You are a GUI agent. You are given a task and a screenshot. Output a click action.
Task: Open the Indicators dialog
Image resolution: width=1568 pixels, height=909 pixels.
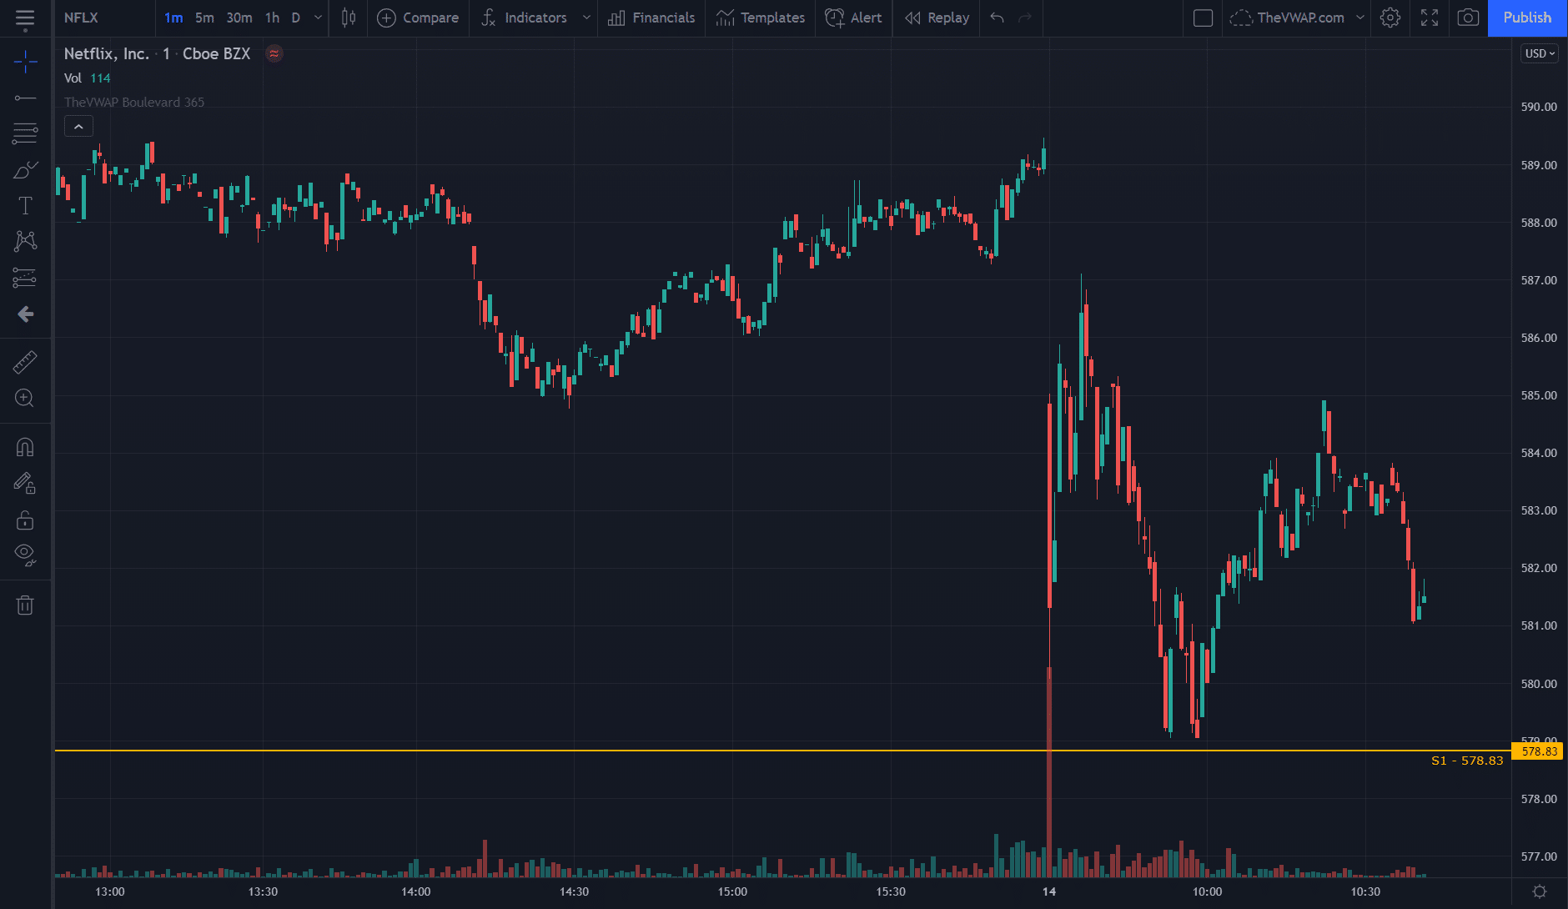coord(525,18)
